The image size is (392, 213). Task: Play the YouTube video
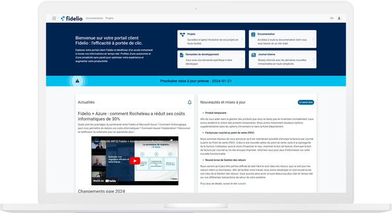(134, 161)
